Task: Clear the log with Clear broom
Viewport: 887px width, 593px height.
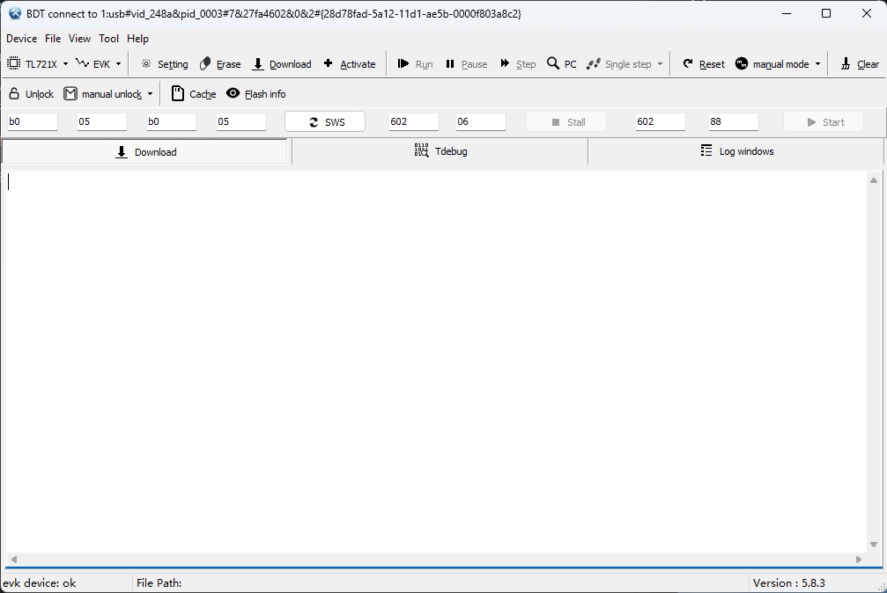Action: [846, 64]
